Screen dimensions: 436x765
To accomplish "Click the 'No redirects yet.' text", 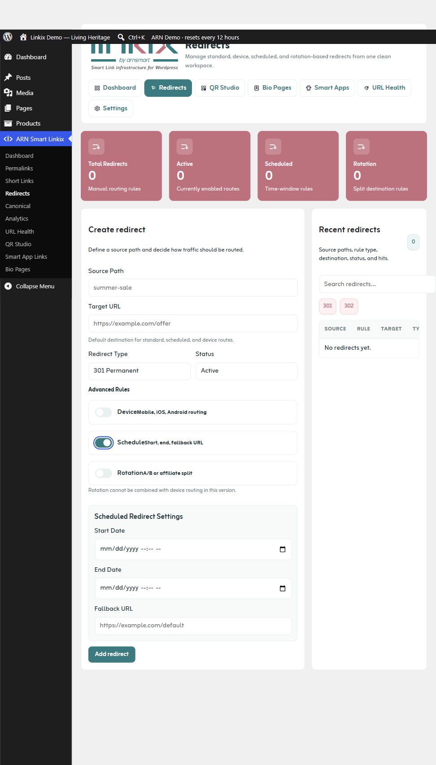I will (x=348, y=348).
